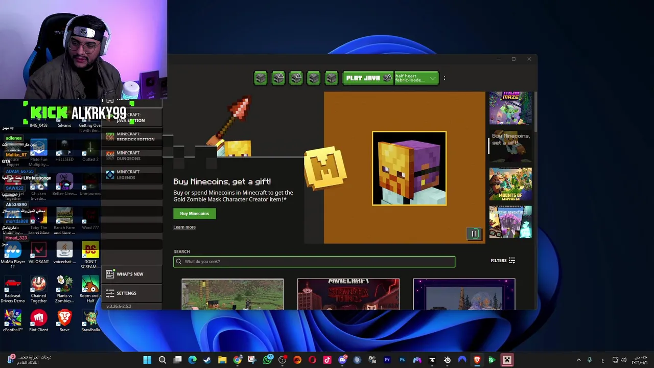Viewport: 654px width, 368px height.
Task: Switch to Minecraft Bedrock Edition in sidebar
Action: point(132,136)
